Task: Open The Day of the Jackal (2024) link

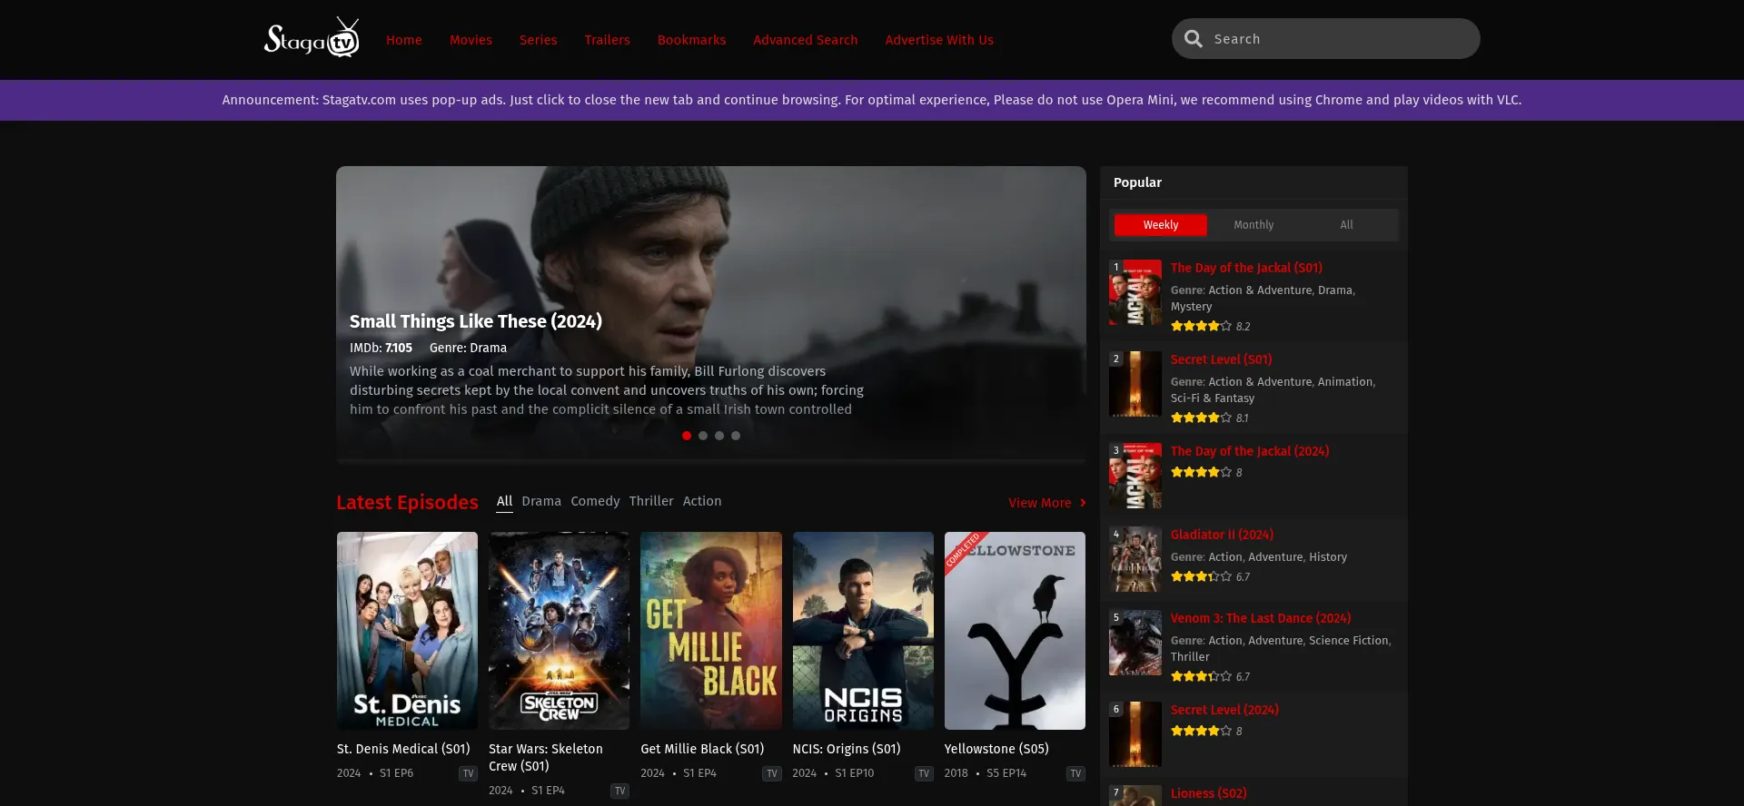Action: point(1250,451)
